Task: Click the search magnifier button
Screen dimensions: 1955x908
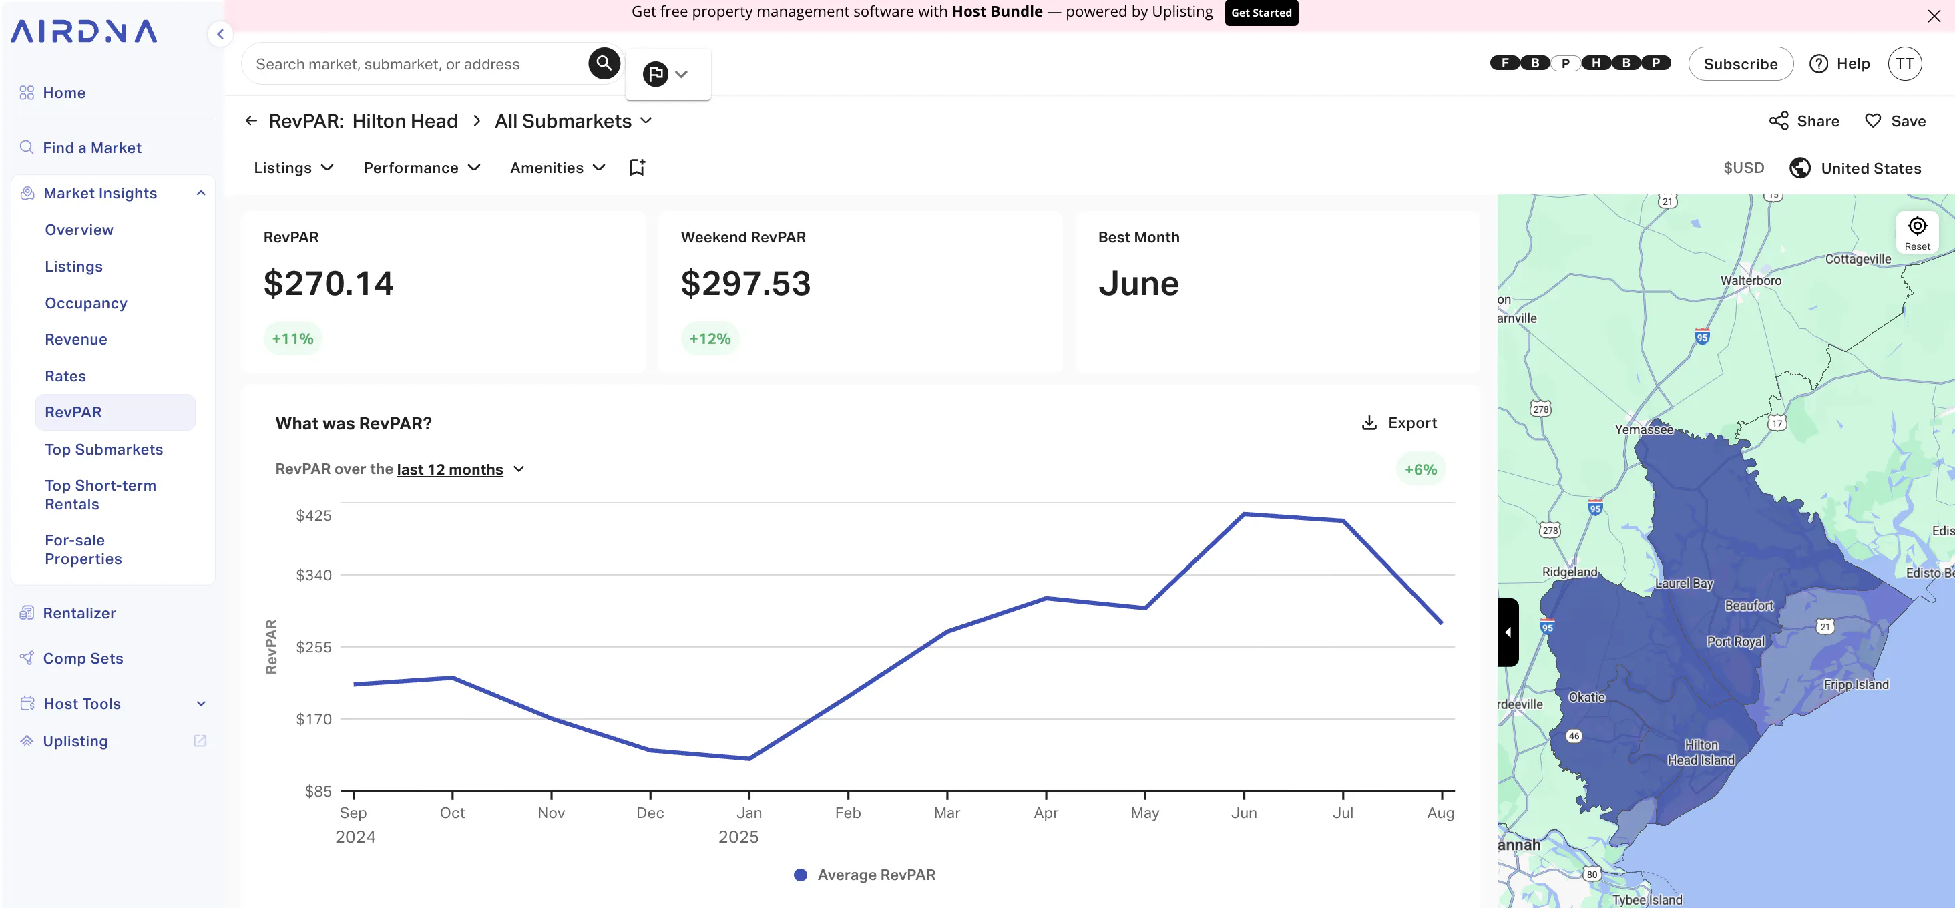Action: 604,63
